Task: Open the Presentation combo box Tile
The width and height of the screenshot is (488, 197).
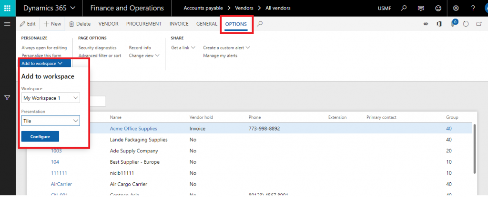Action: tap(51, 121)
